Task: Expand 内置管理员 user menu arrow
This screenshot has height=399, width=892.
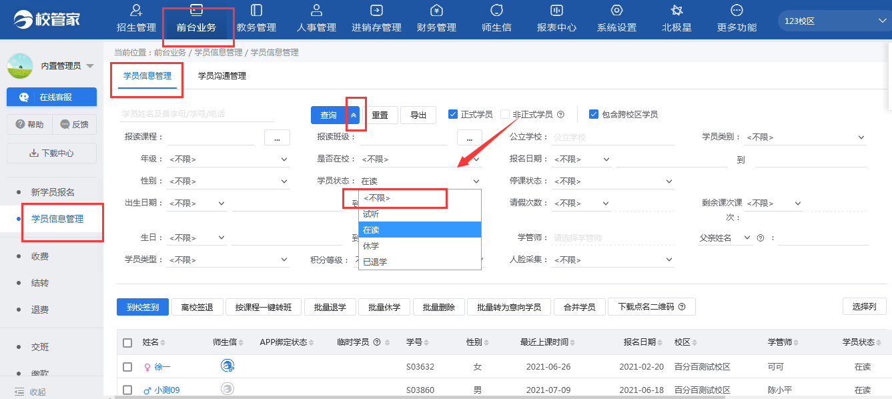Action: [90, 65]
